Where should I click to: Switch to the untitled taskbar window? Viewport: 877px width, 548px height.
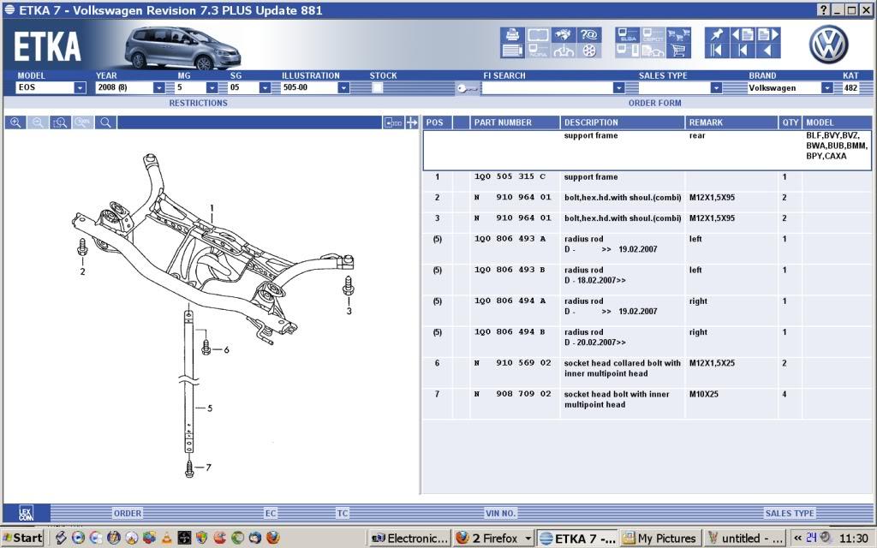point(745,539)
